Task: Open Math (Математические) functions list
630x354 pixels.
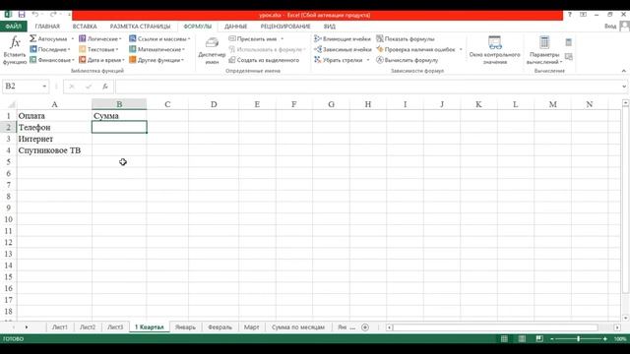Action: pos(157,49)
